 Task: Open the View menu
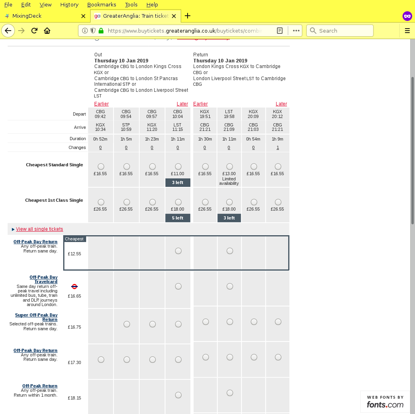[45, 4]
